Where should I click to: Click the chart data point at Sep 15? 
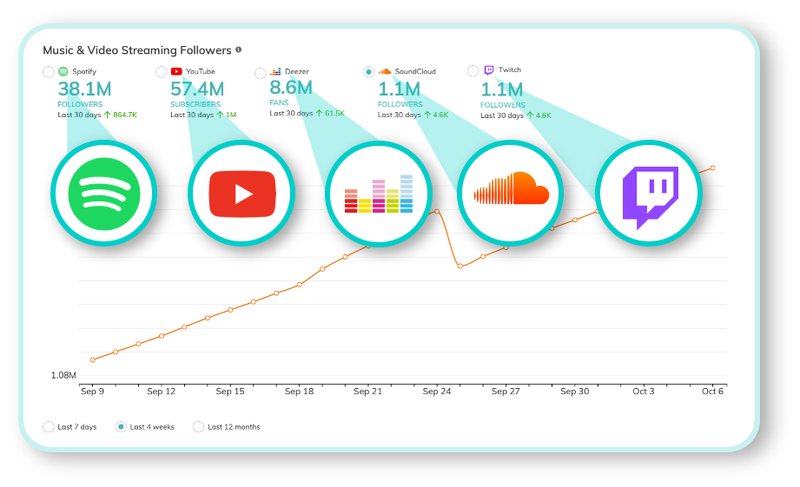pyautogui.click(x=230, y=310)
